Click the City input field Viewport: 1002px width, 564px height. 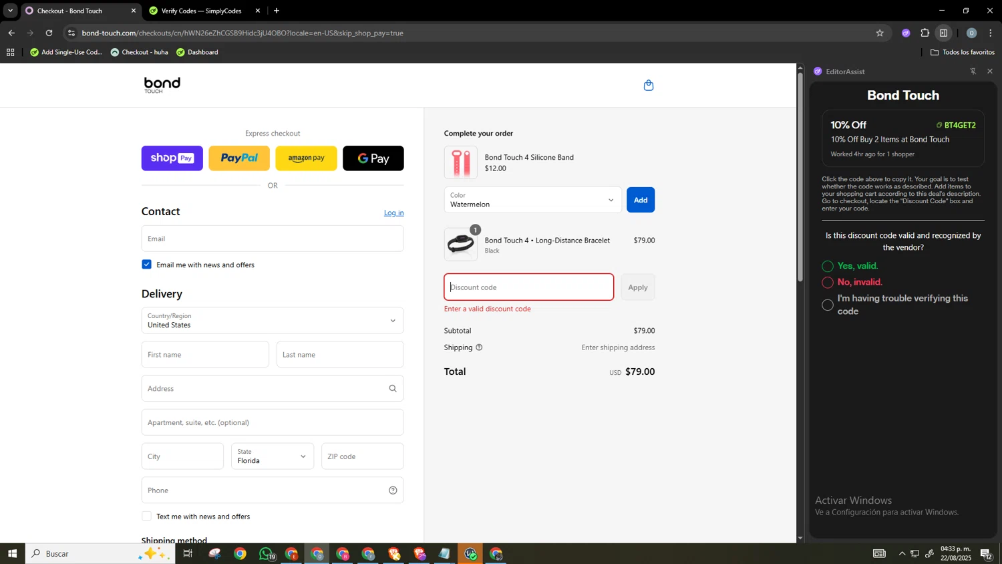[182, 456]
